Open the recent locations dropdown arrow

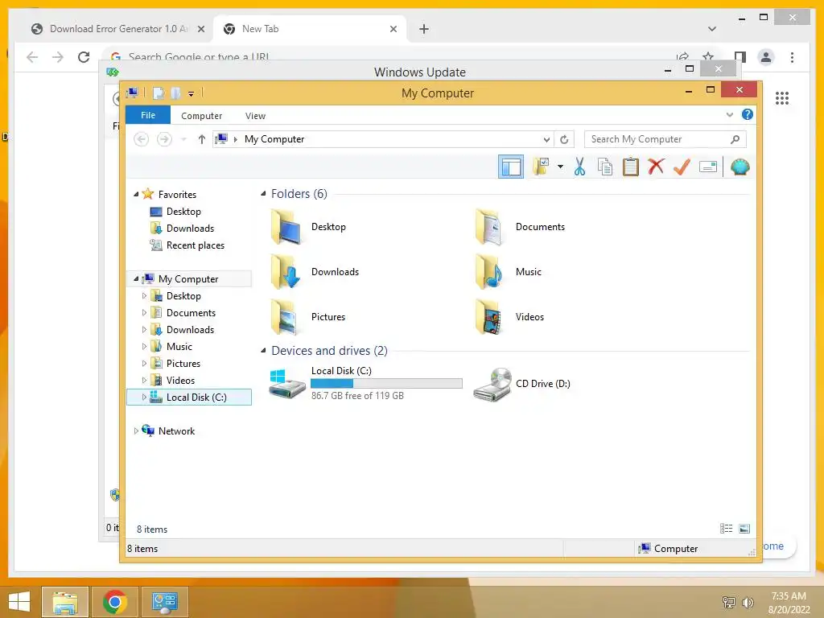[x=183, y=139]
